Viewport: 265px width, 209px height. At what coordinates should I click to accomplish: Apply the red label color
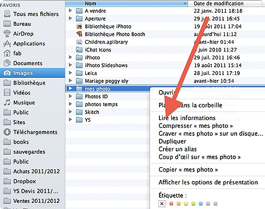(x=171, y=203)
